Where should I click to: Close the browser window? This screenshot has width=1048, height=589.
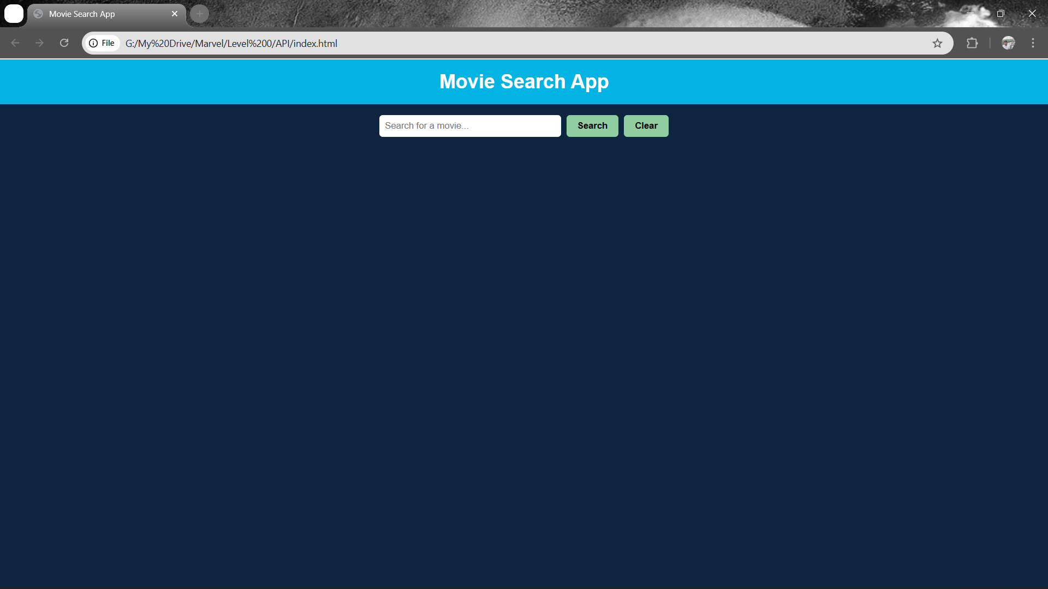click(x=1032, y=13)
